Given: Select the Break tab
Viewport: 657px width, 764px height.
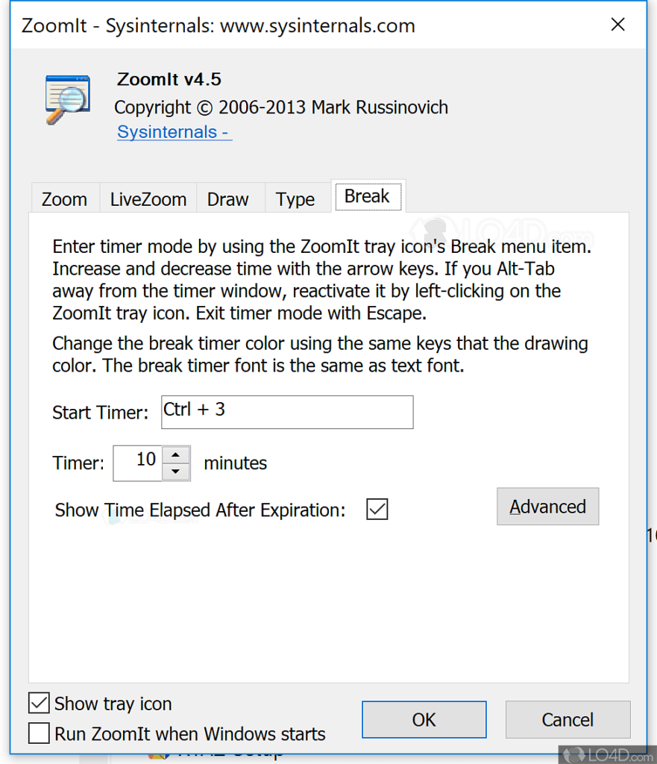Looking at the screenshot, I should pos(367,196).
